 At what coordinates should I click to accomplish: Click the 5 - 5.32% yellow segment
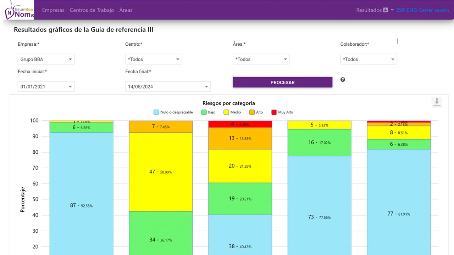tap(319, 125)
